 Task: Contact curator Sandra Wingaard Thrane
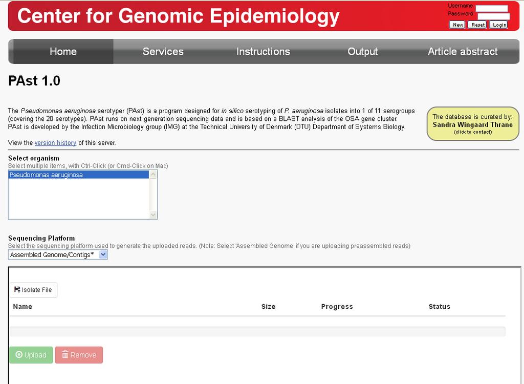pos(472,124)
